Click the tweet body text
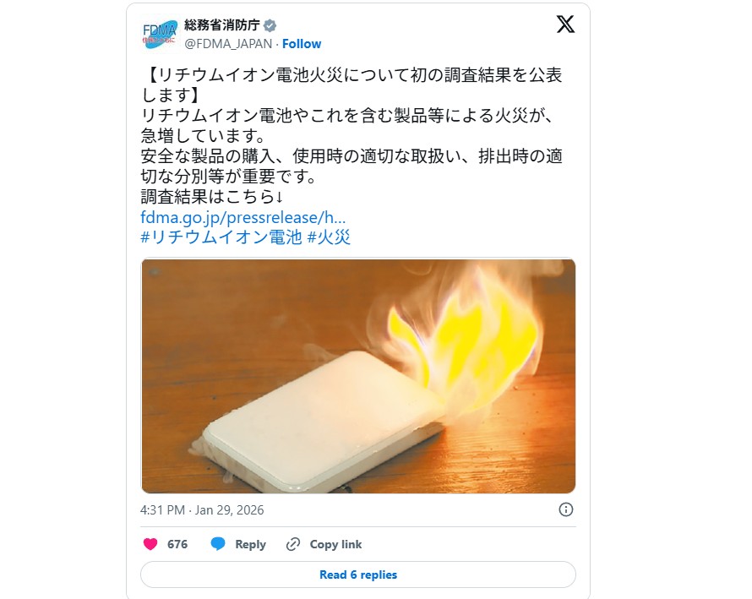Viewport: 752px width, 599px height. click(351, 135)
